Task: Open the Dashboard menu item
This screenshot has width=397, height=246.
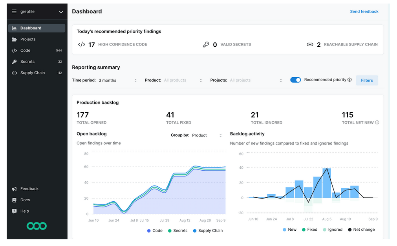Action: [37, 28]
